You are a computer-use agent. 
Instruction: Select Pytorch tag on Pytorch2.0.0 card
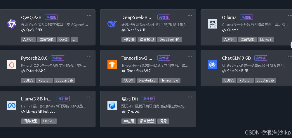click(44, 80)
